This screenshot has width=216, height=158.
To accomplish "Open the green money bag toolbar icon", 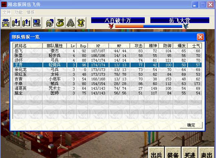I will [x=60, y=23].
